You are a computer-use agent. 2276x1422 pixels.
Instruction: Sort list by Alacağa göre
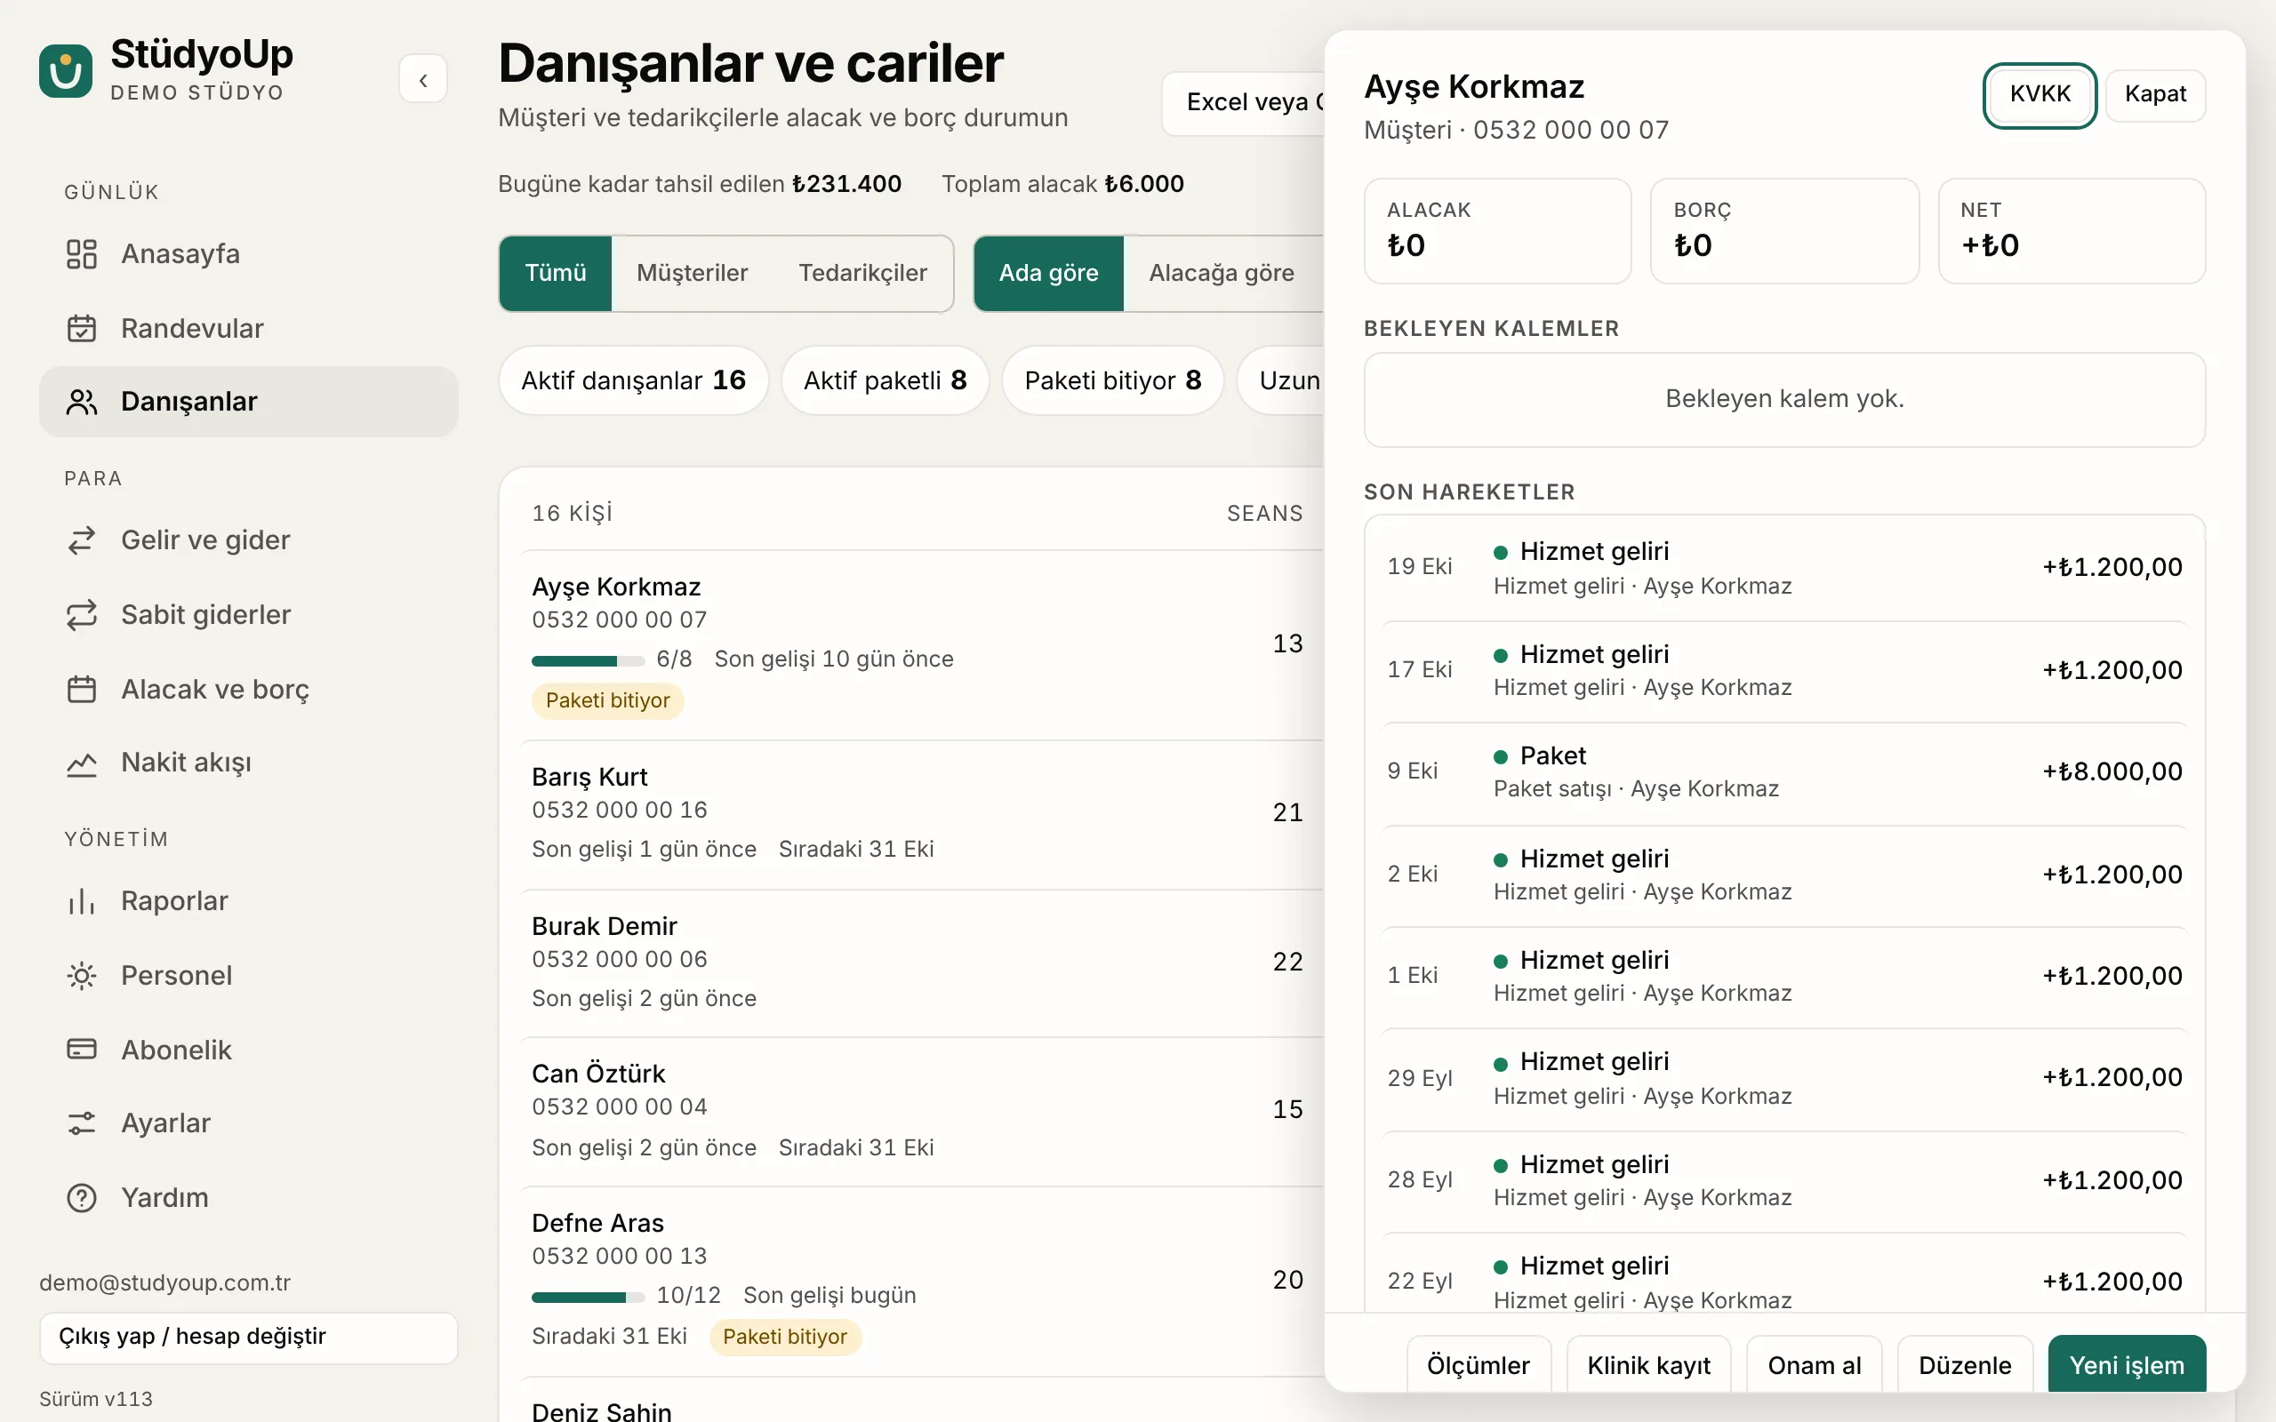[x=1222, y=273]
